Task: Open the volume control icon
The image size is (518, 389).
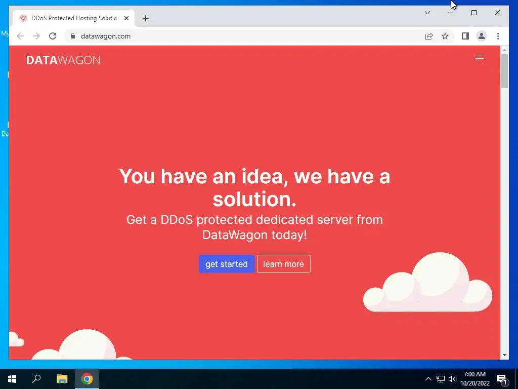Action: (x=452, y=379)
